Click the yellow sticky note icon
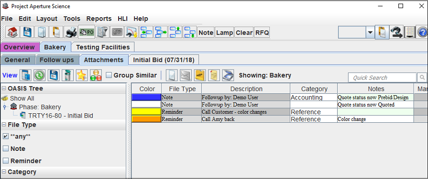 pos(200,75)
